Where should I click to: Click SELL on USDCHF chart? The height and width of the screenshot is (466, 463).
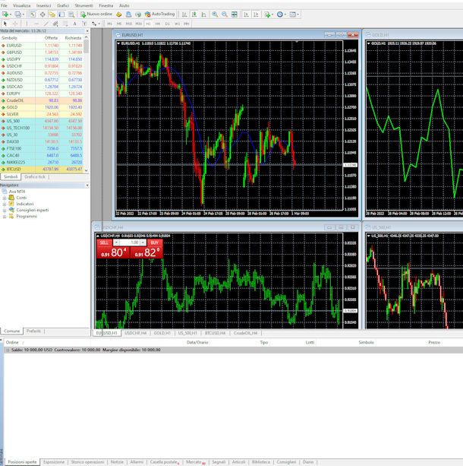point(104,243)
